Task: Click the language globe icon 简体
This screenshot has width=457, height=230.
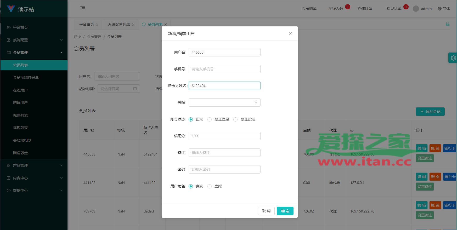Action: (440, 9)
